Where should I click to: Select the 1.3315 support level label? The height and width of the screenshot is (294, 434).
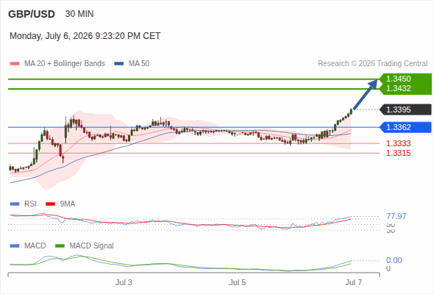coord(398,153)
